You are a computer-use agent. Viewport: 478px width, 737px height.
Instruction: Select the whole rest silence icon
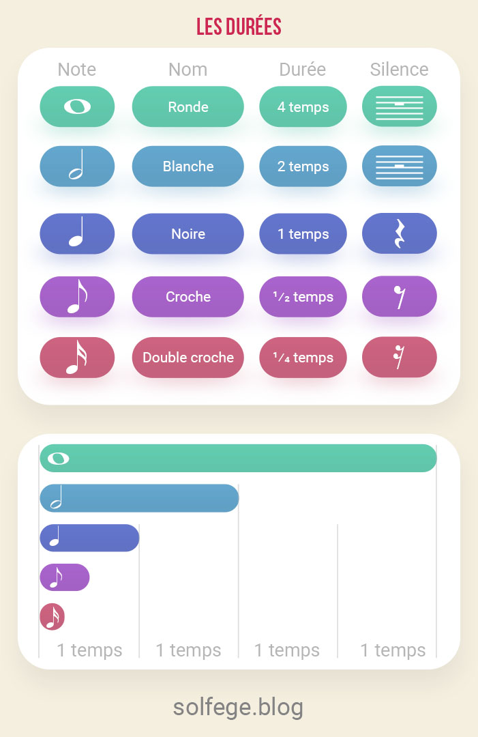click(x=400, y=106)
